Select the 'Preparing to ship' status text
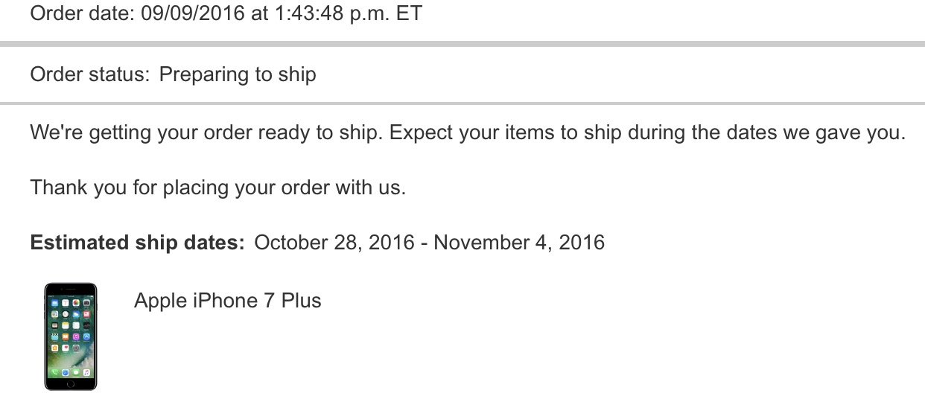The height and width of the screenshot is (399, 925). pos(238,74)
